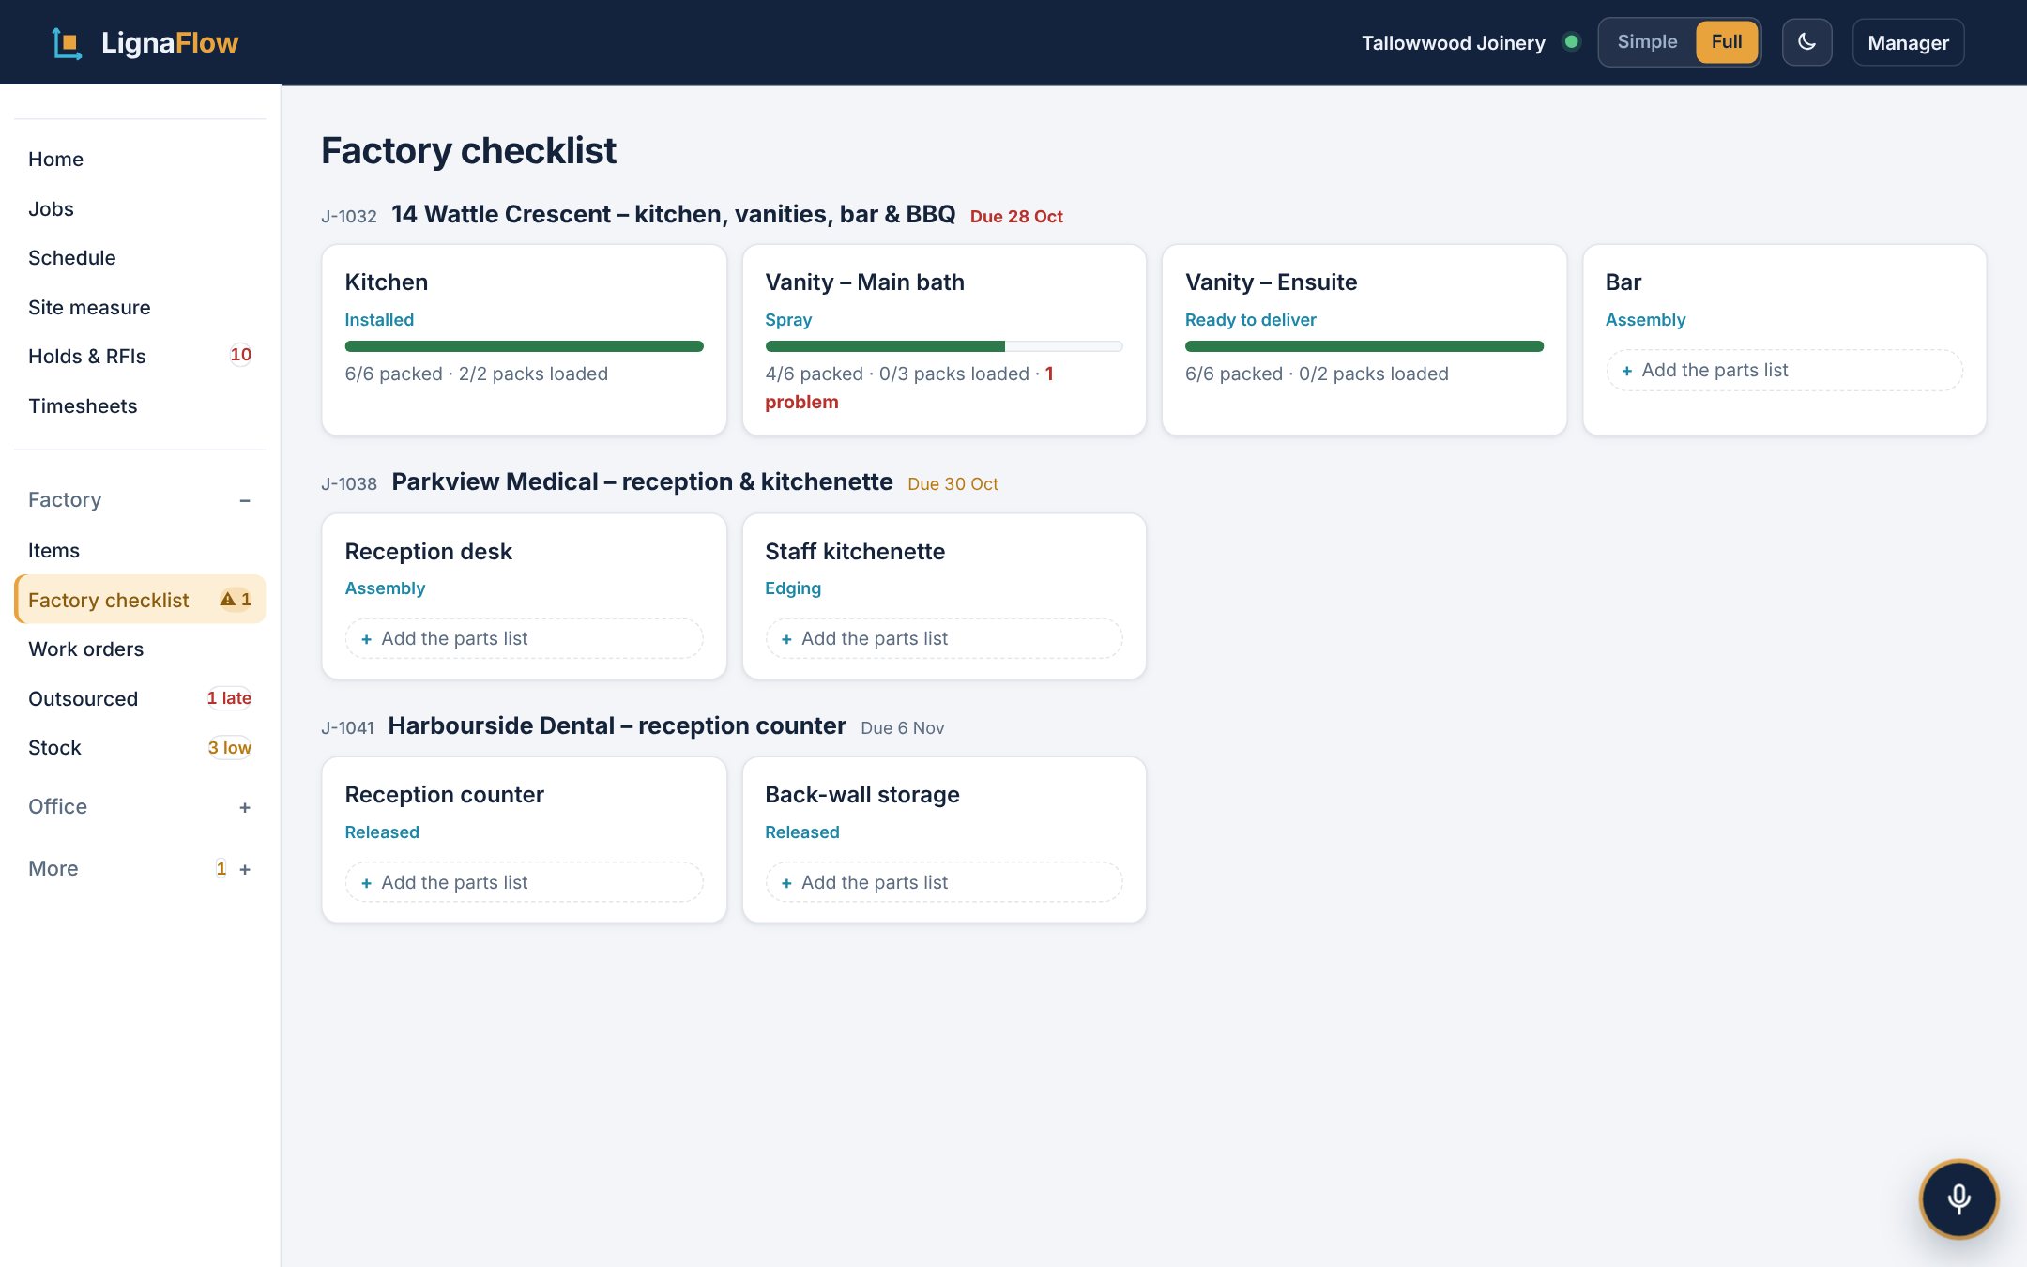Go to Home in sidebar

tap(140, 160)
